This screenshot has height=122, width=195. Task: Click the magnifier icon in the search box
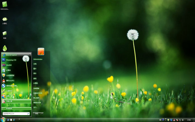pos(28,114)
